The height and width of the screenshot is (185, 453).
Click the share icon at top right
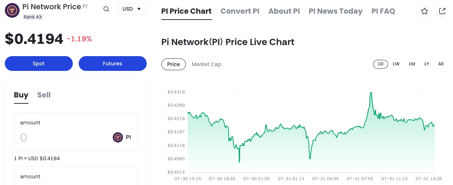pyautogui.click(x=442, y=11)
